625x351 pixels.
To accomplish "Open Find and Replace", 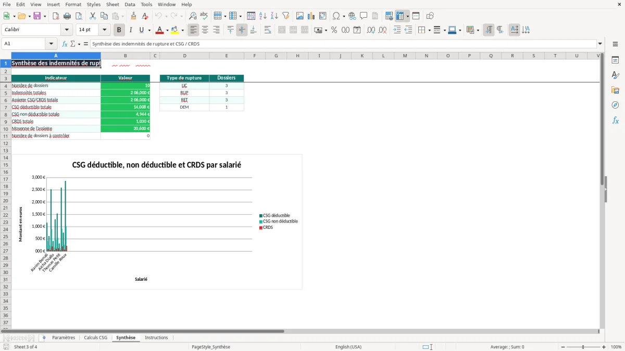I will click(193, 16).
